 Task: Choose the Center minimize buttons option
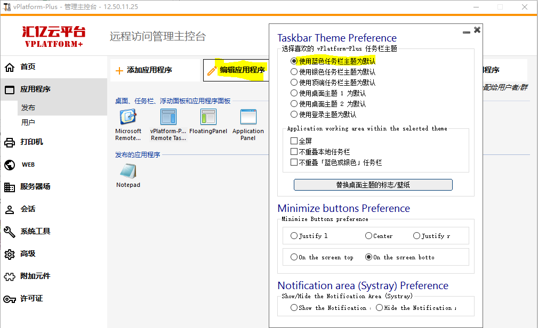pos(368,236)
